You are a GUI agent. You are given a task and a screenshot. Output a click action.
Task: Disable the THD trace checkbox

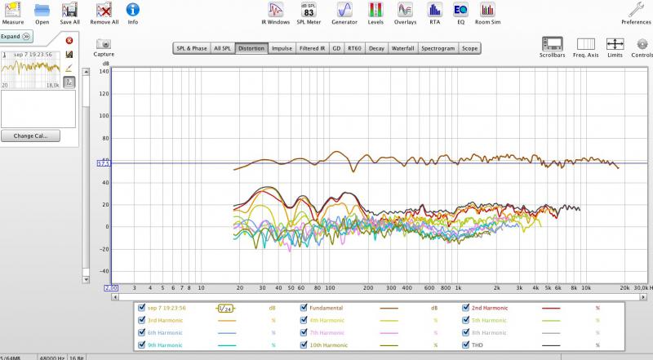click(x=465, y=345)
